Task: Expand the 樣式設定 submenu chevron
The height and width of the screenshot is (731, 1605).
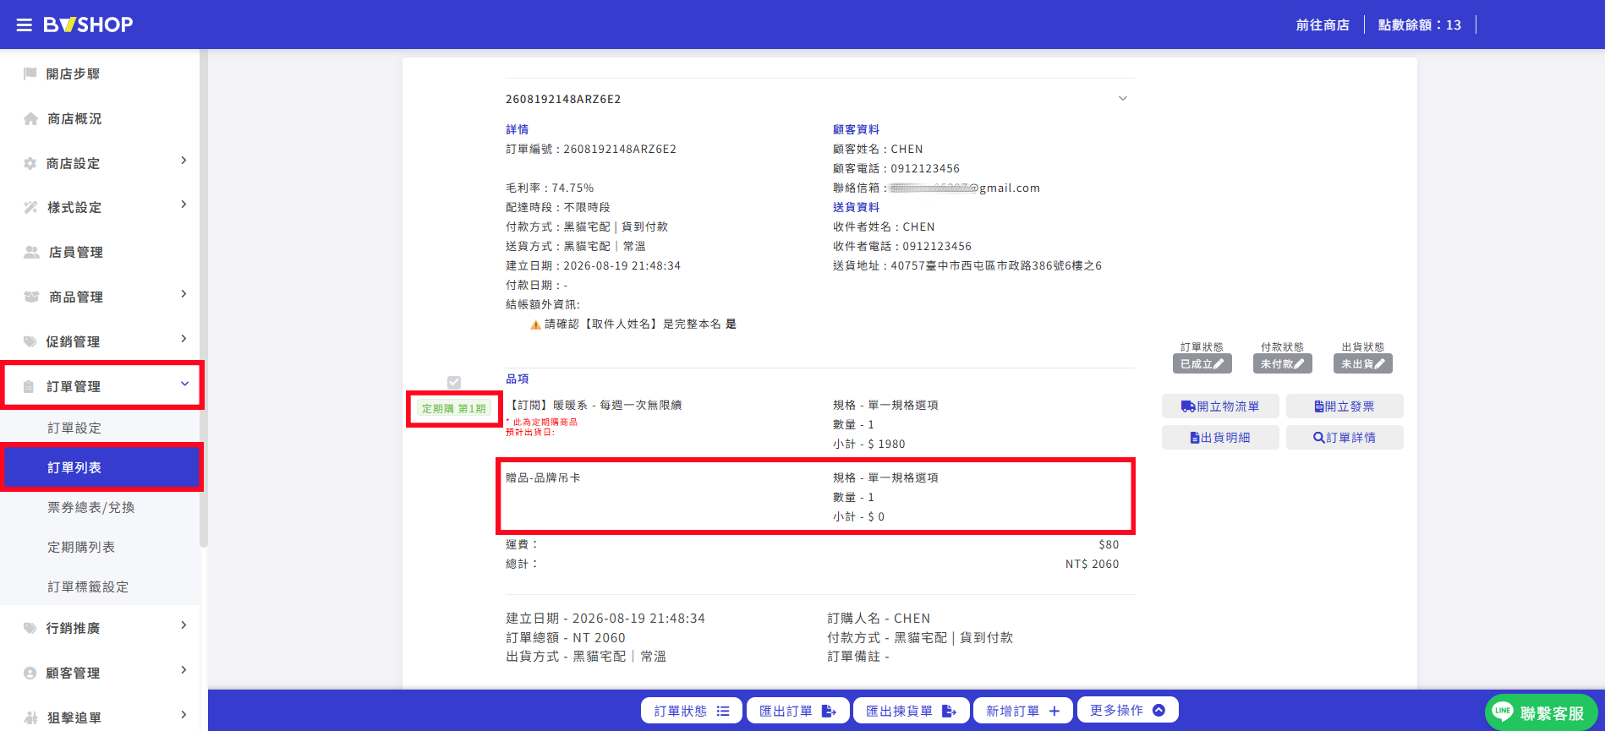Action: (184, 205)
